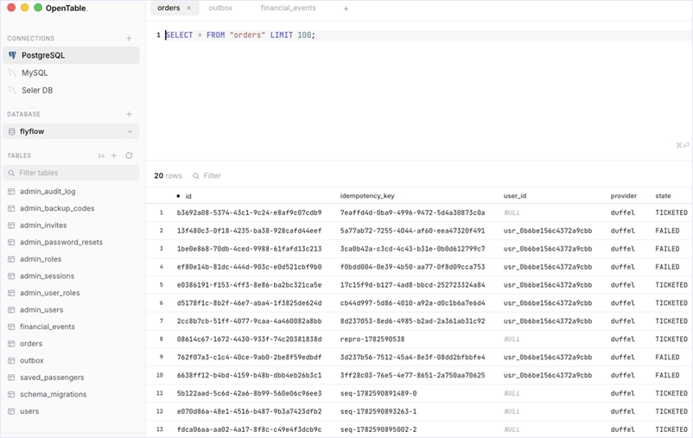
Task: Open the financial_events table in sidebar
Action: coord(48,327)
